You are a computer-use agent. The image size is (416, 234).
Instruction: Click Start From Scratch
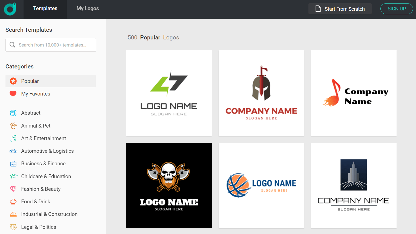(340, 8)
